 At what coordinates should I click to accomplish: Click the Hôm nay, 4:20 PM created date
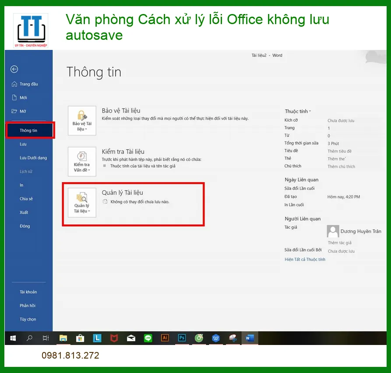[344, 197]
